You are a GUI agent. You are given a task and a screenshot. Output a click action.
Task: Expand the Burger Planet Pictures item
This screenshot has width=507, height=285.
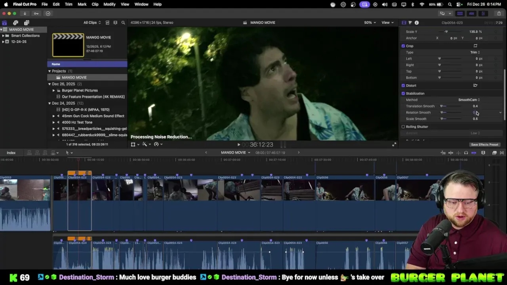point(53,90)
